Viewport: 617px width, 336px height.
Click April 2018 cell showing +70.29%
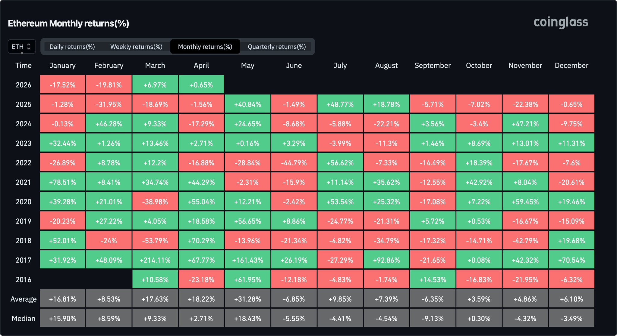click(201, 241)
